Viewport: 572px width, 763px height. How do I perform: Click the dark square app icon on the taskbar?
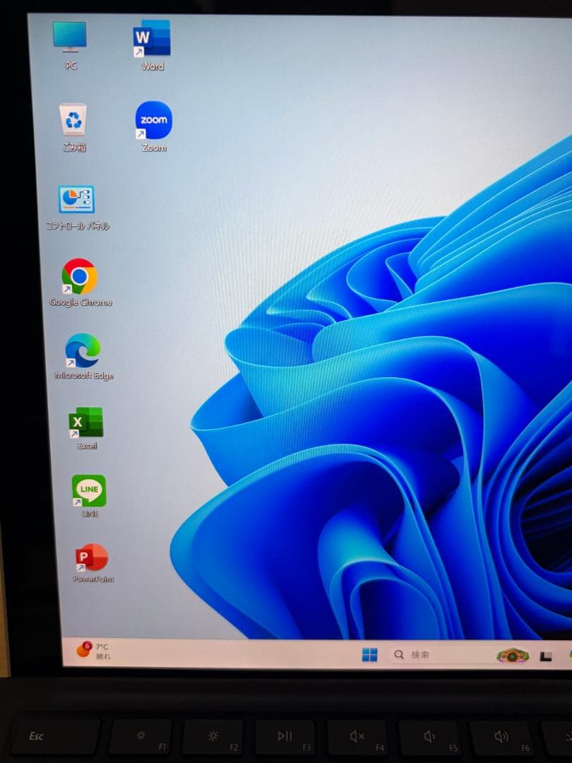click(547, 657)
